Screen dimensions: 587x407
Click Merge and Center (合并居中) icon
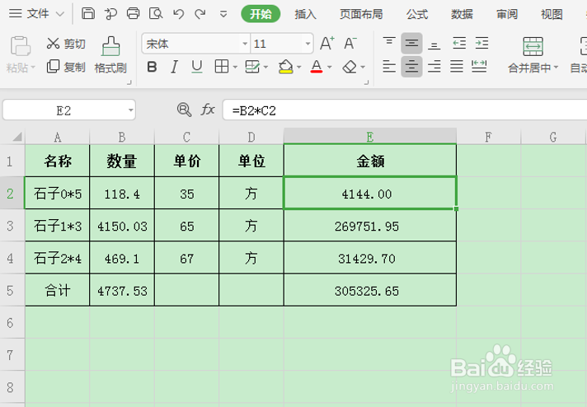(x=533, y=46)
